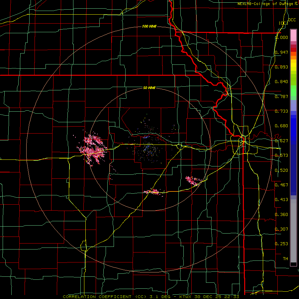This screenshot has width=299, height=299.
Task: Click the 0.520 legend value
Action: point(281,170)
